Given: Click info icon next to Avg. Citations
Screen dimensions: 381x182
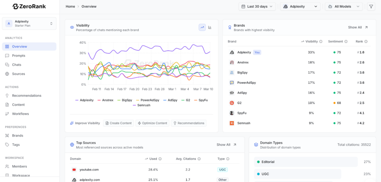Looking at the screenshot, I should [x=199, y=159].
